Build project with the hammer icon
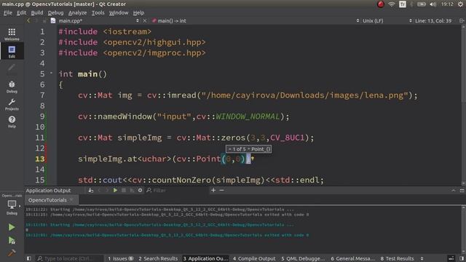The image size is (466, 262). pos(12,253)
